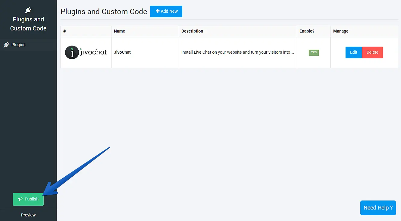Viewport: 401px width, 221px height.
Task: Click the Enable? column header
Action: pyautogui.click(x=307, y=31)
